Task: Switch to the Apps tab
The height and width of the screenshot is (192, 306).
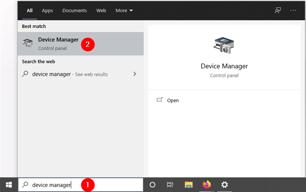Action: pyautogui.click(x=47, y=10)
